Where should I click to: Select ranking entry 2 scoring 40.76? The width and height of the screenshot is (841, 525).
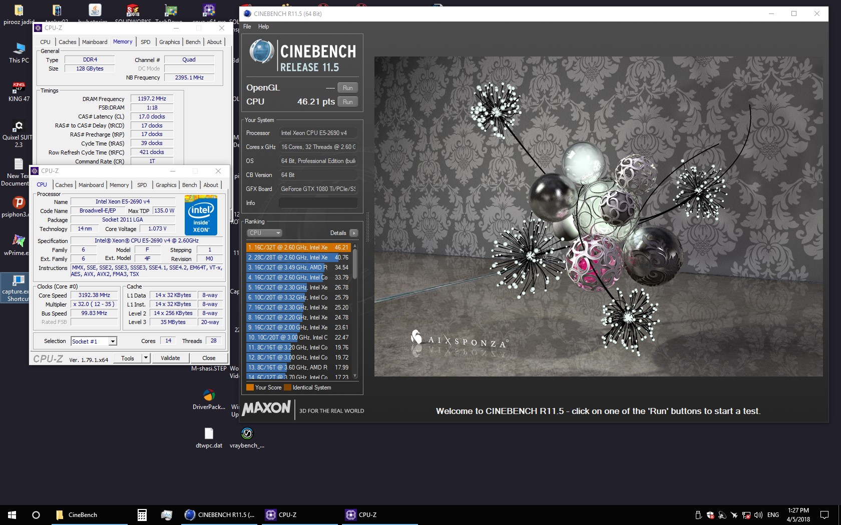(299, 257)
